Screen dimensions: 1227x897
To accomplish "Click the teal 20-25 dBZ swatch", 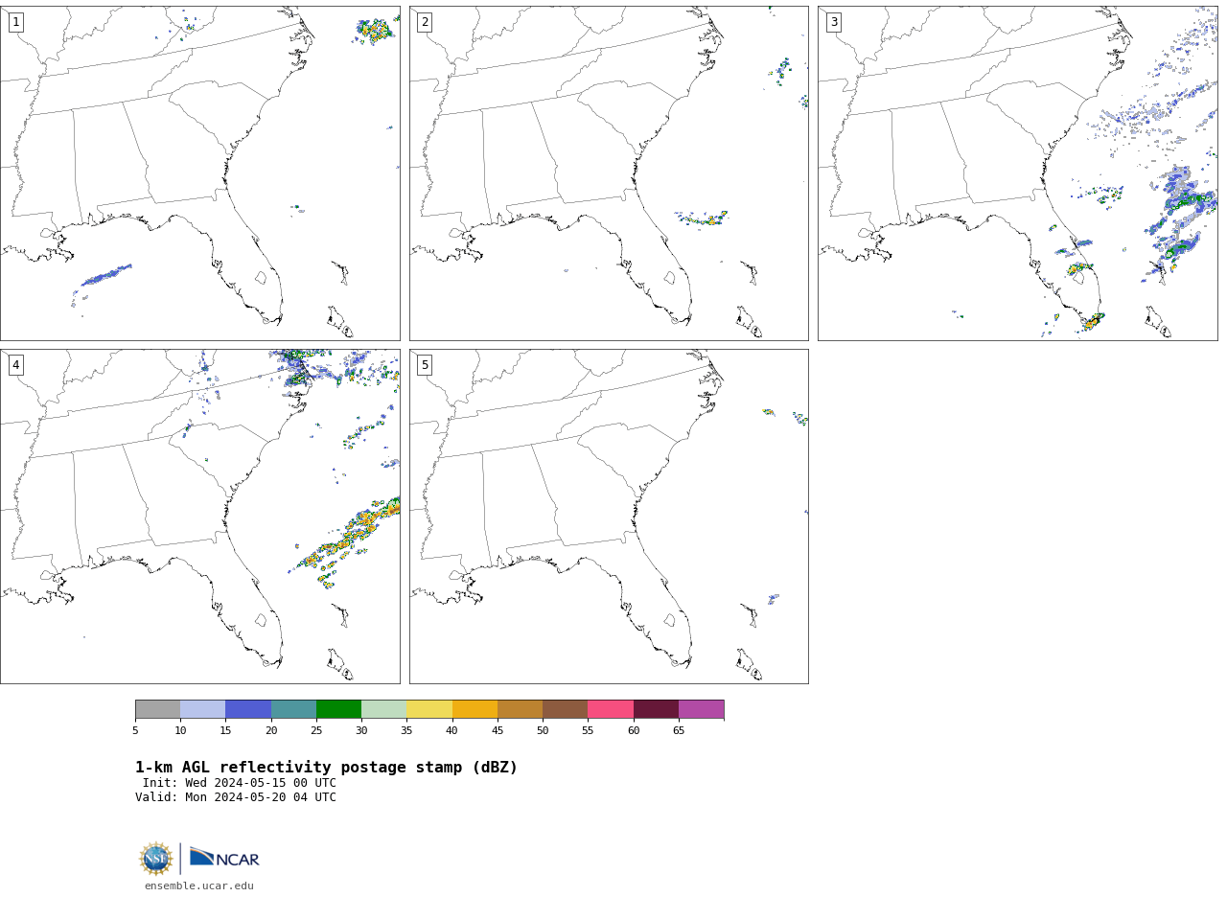I will 293,709.
